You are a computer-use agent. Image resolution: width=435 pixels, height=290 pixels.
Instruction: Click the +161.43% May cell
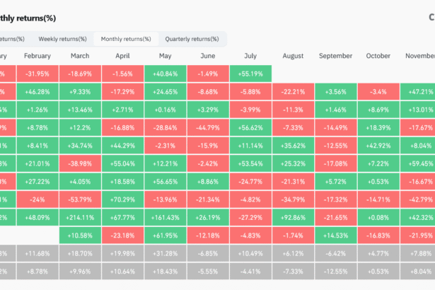(x=165, y=217)
